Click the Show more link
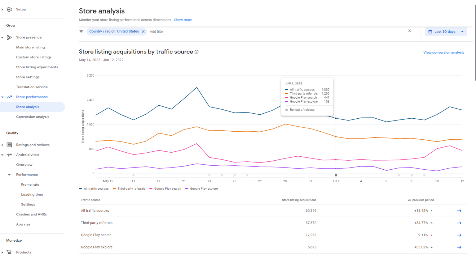The width and height of the screenshot is (476, 254). 183,20
